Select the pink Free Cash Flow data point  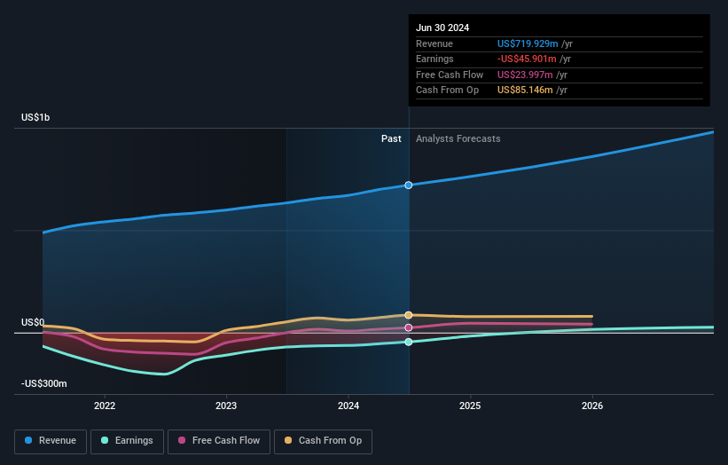coord(409,328)
